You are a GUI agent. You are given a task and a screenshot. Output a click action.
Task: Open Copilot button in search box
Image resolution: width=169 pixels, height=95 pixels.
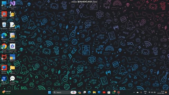(73, 92)
